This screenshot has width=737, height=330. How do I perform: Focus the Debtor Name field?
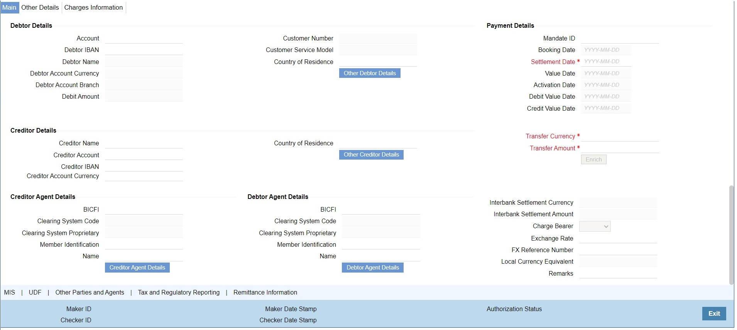tap(144, 62)
